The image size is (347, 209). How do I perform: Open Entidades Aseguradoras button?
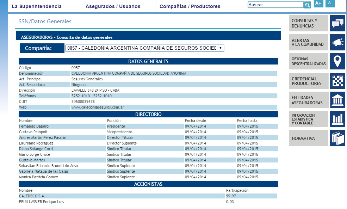point(309,100)
